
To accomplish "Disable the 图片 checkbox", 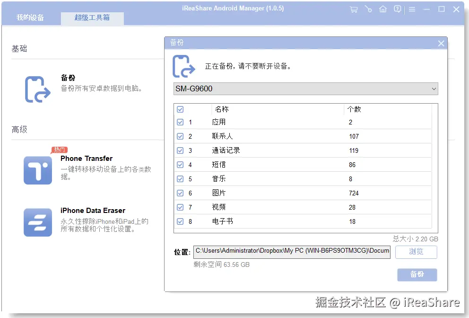I will [x=180, y=193].
